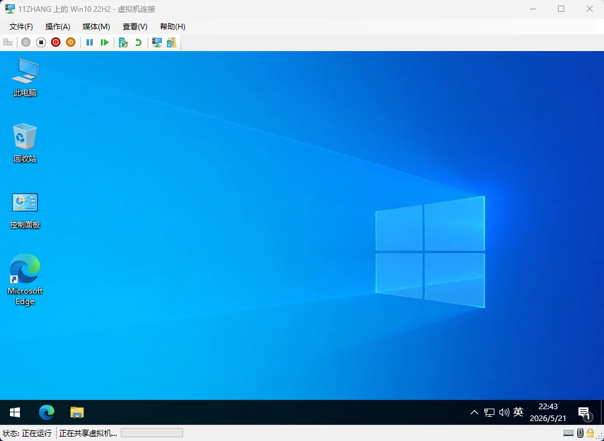Expand hidden tray icons chevron
The height and width of the screenshot is (441, 604).
pyautogui.click(x=474, y=412)
